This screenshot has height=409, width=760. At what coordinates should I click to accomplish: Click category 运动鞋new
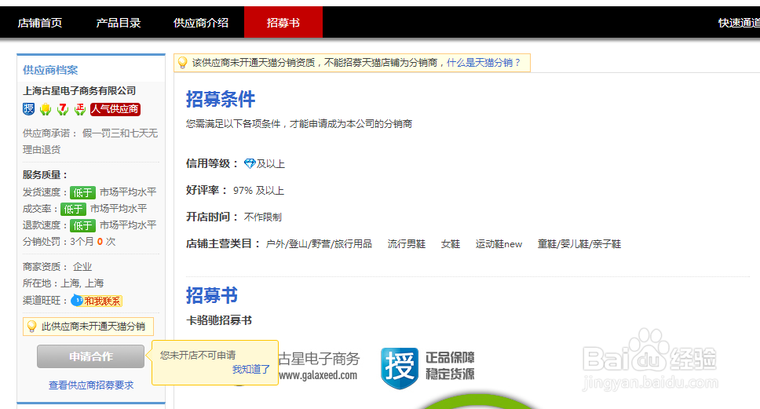pos(499,244)
